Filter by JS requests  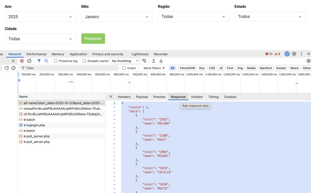click(x=221, y=68)
